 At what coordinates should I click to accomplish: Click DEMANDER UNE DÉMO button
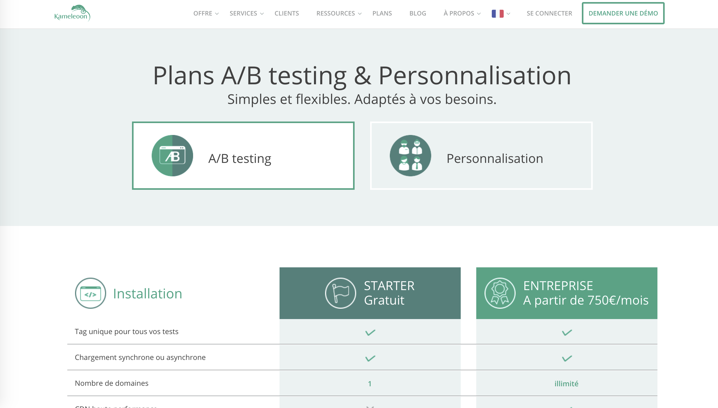(623, 13)
